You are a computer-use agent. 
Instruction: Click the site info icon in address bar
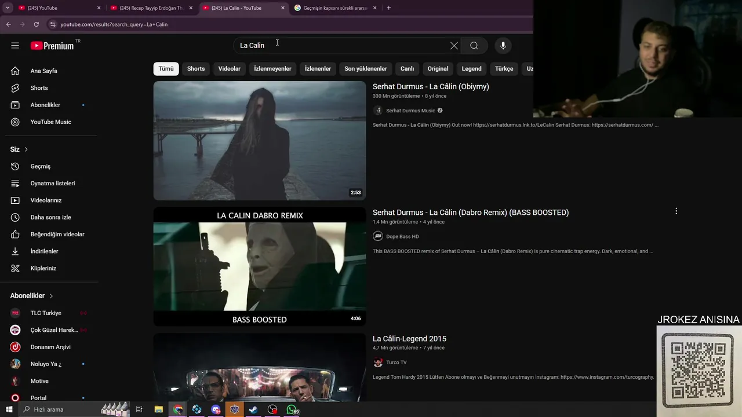[53, 24]
